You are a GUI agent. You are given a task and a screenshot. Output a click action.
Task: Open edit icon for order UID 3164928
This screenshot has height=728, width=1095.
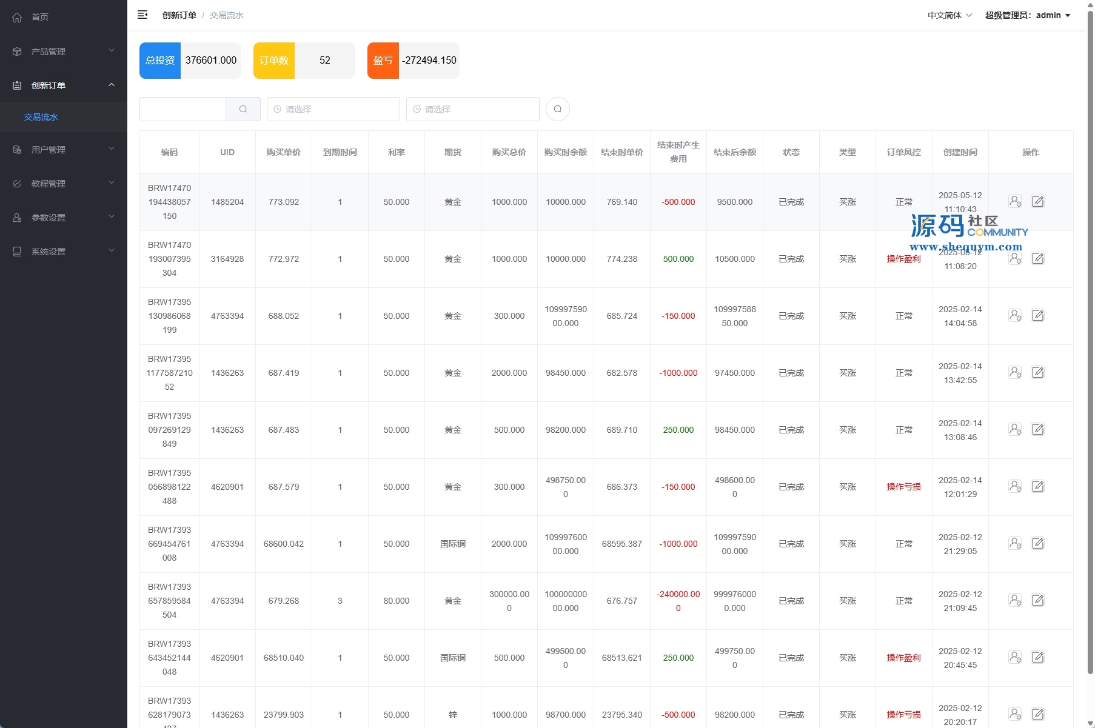(x=1037, y=258)
